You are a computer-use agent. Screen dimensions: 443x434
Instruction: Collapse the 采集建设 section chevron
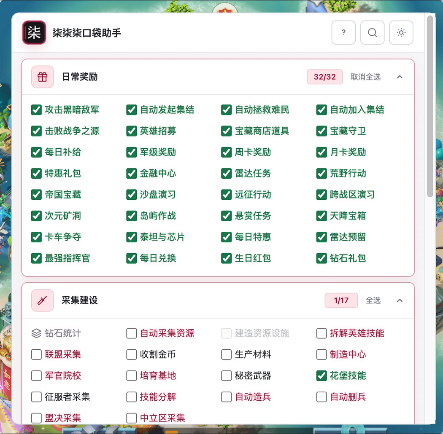tap(400, 300)
